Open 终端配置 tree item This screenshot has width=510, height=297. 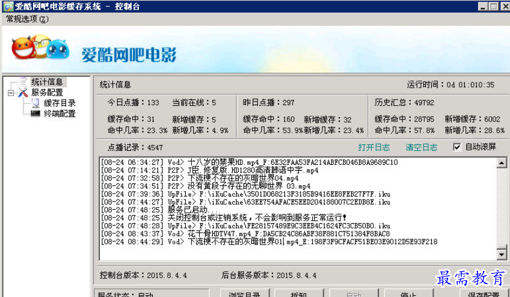tap(60, 114)
